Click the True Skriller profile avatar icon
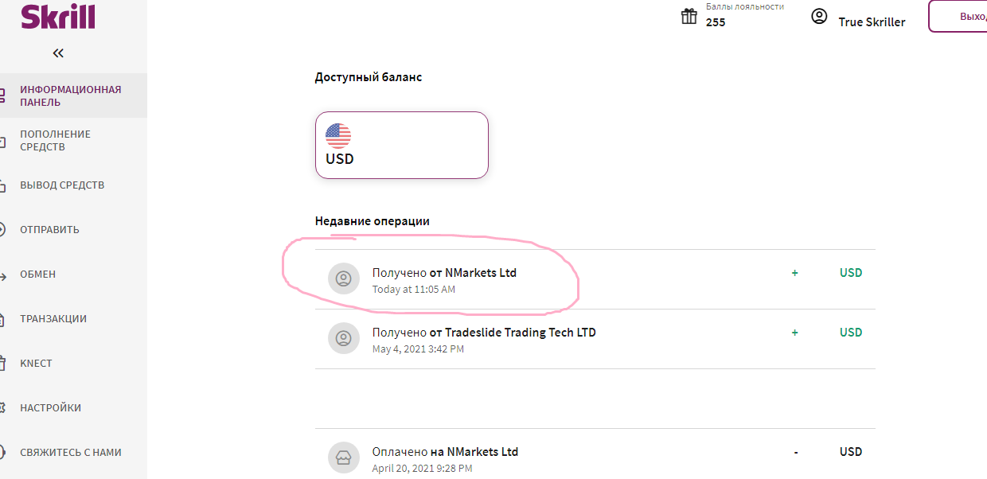Image resolution: width=987 pixels, height=479 pixels. click(x=819, y=16)
